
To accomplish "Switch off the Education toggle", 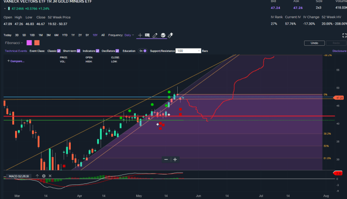I will [x=142, y=50].
